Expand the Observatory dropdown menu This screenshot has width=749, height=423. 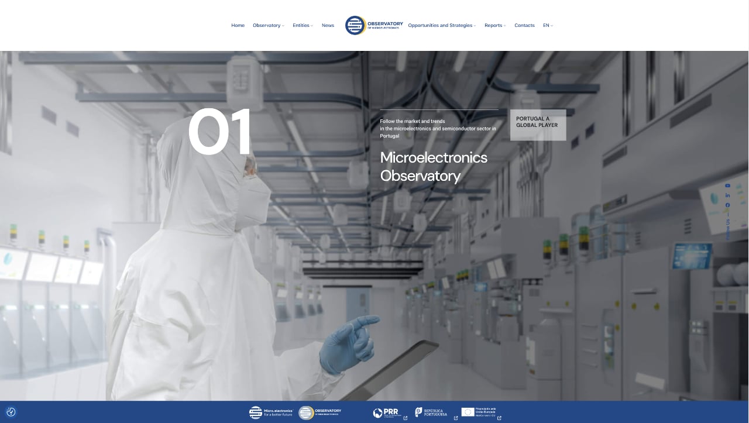[x=268, y=25]
